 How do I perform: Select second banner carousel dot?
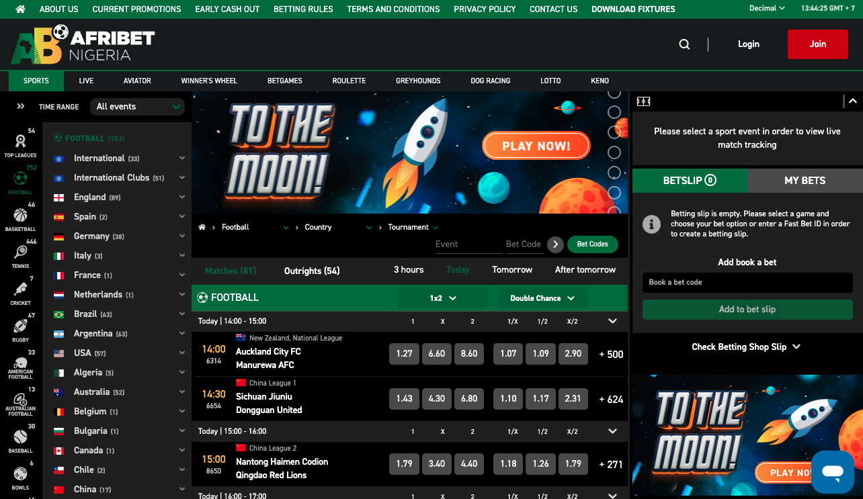click(x=614, y=112)
